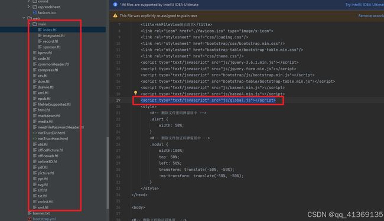
Task: Click the bootstrap.yml file icon
Action: [30, 219]
